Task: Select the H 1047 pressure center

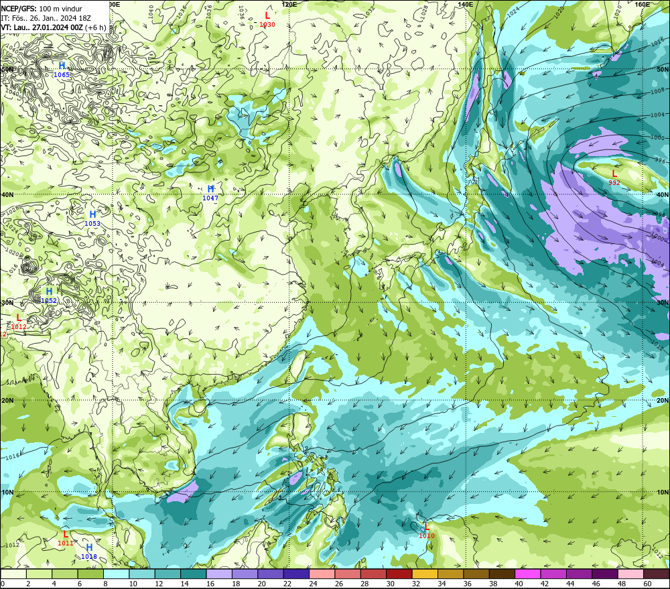Action: coord(210,192)
